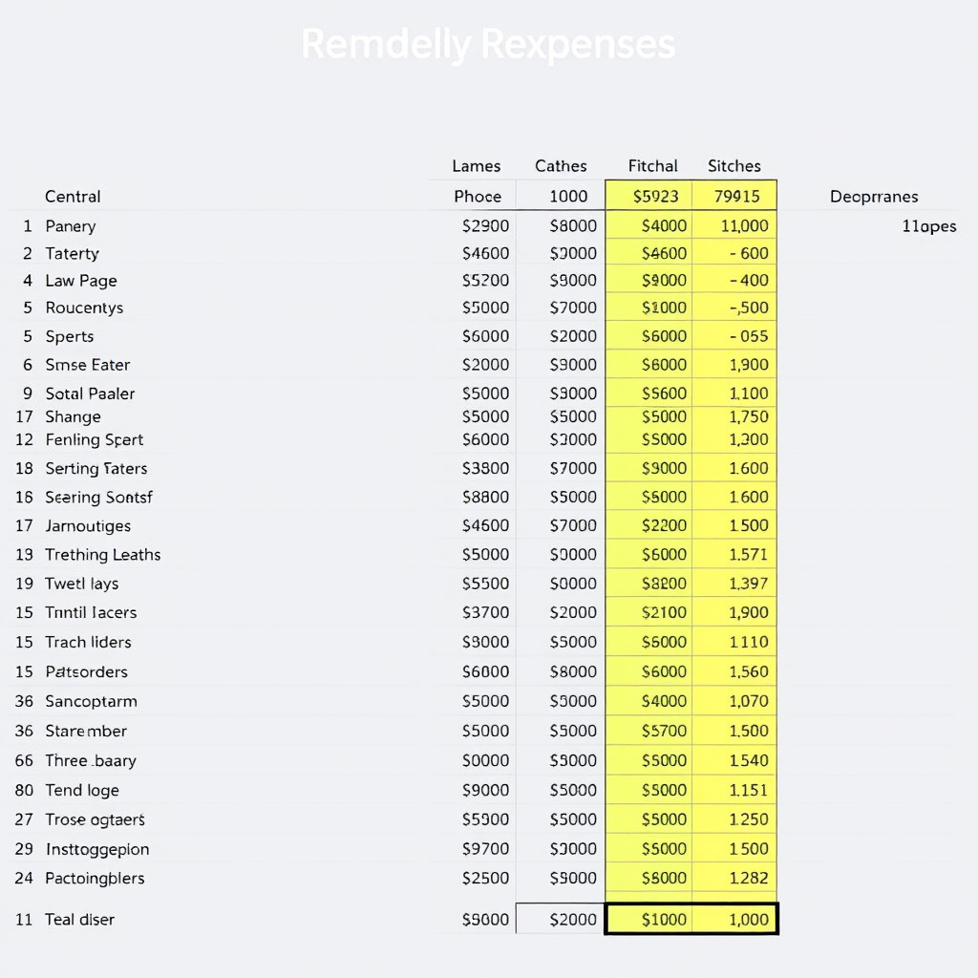Click the 'Trething Leaths' row label

[103, 555]
